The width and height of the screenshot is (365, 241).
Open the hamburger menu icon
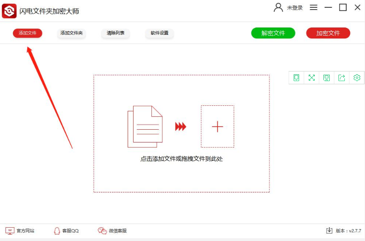[x=314, y=7]
